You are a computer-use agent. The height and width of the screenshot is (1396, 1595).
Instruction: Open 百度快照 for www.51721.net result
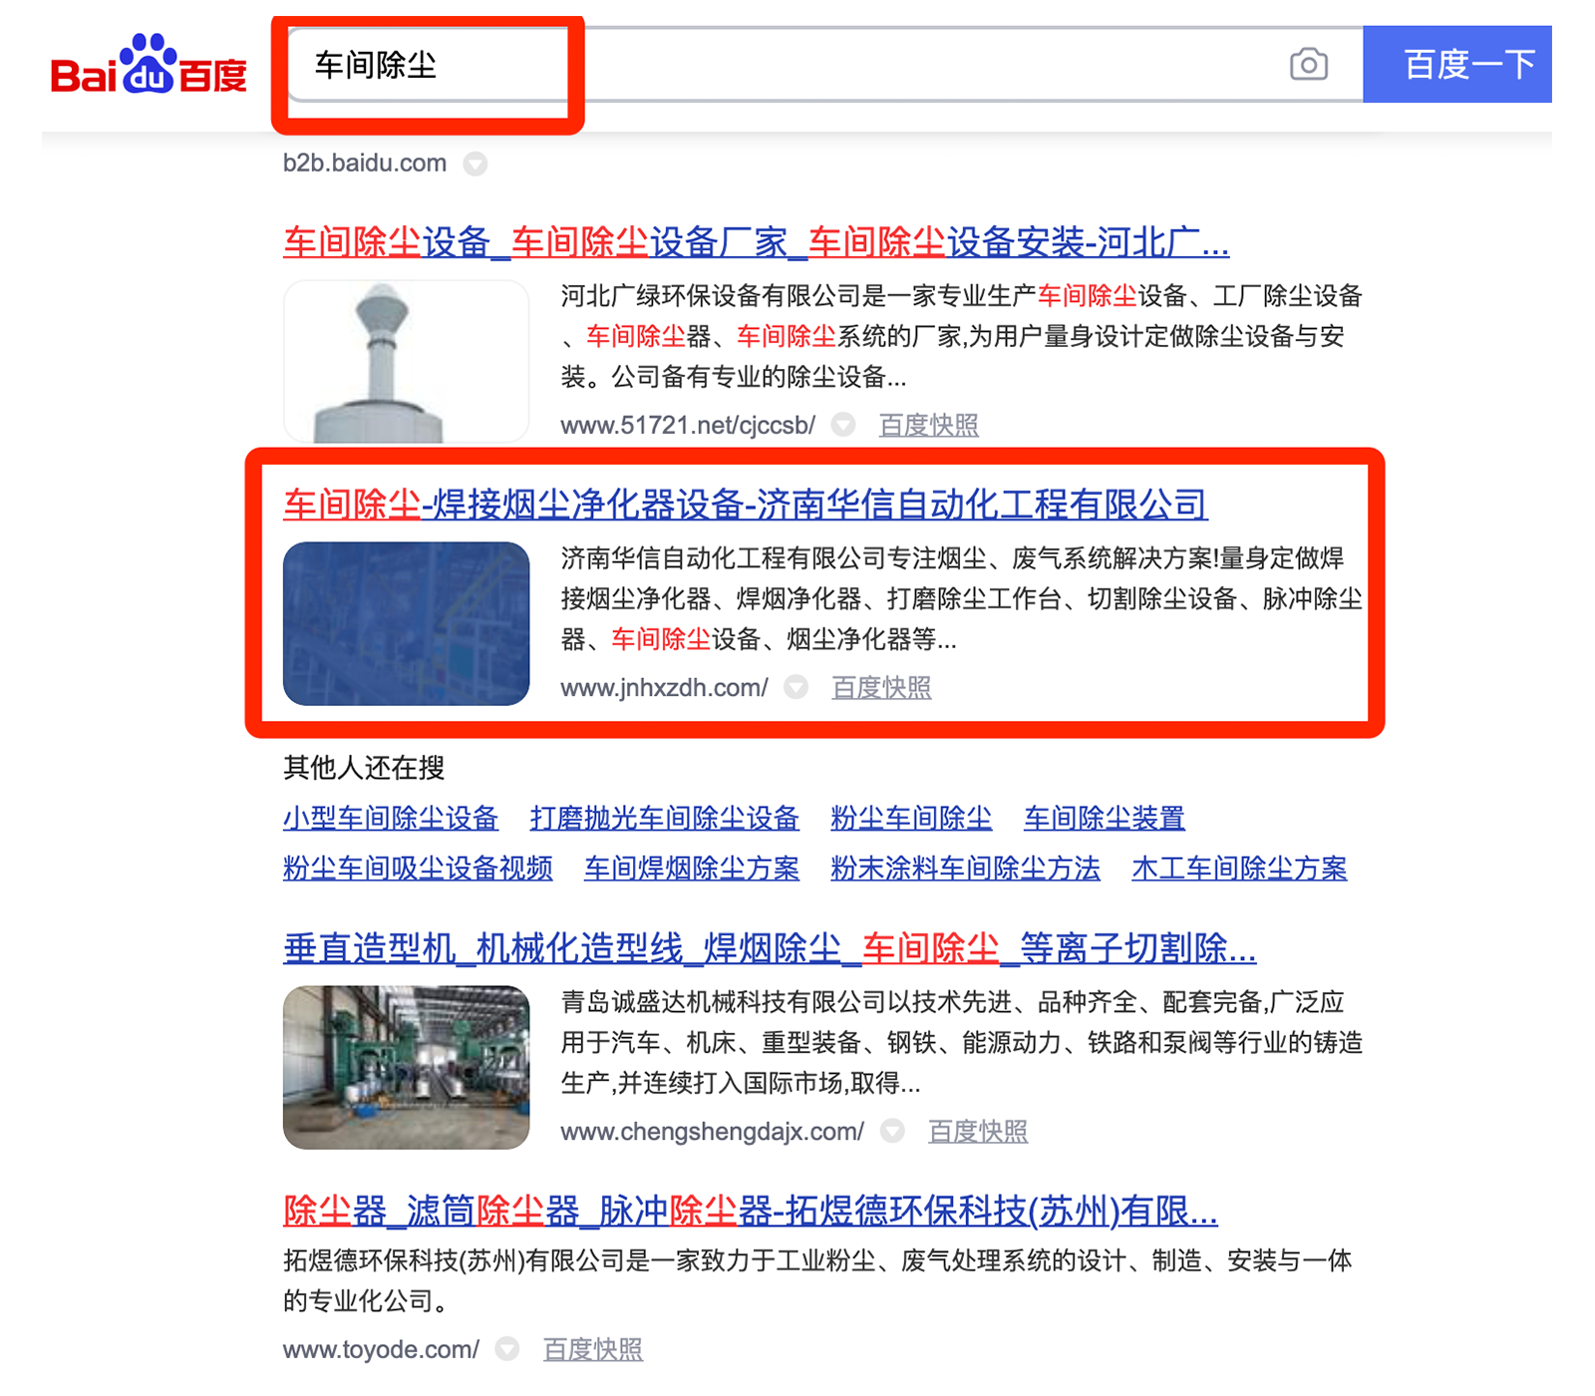928,426
